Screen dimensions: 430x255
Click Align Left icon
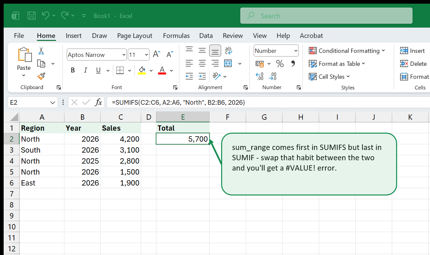coord(189,63)
